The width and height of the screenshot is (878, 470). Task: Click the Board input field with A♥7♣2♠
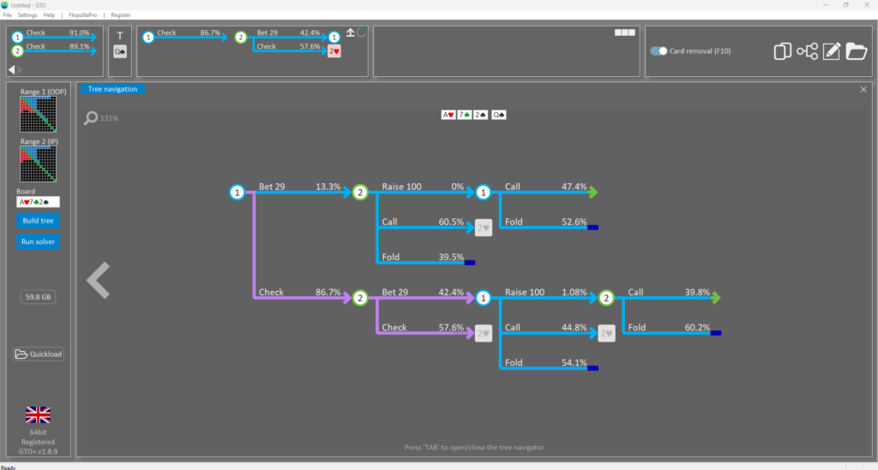coord(38,202)
